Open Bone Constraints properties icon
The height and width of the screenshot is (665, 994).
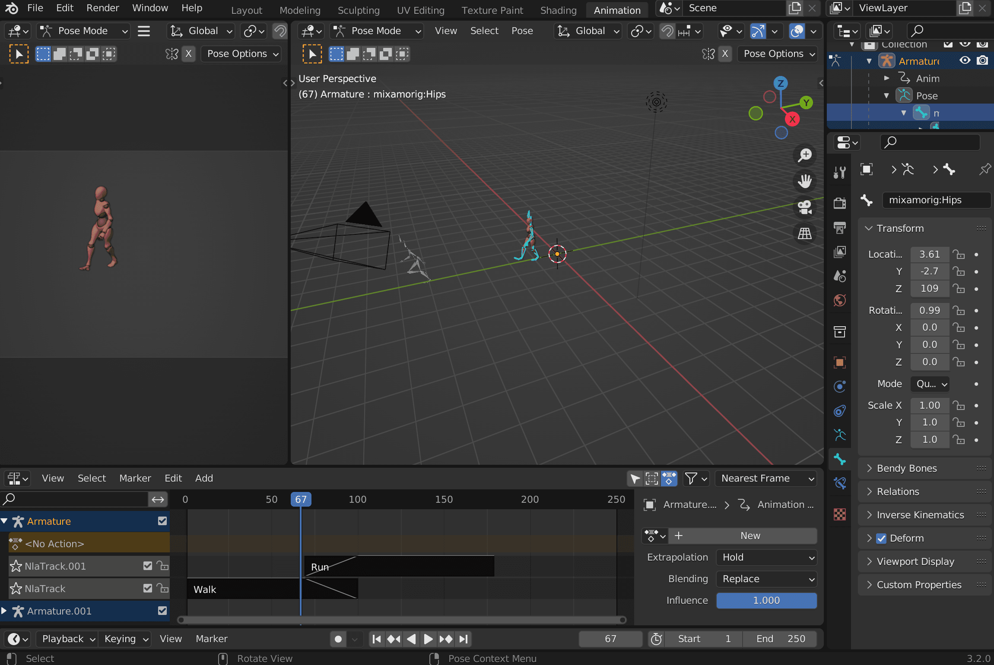839,483
